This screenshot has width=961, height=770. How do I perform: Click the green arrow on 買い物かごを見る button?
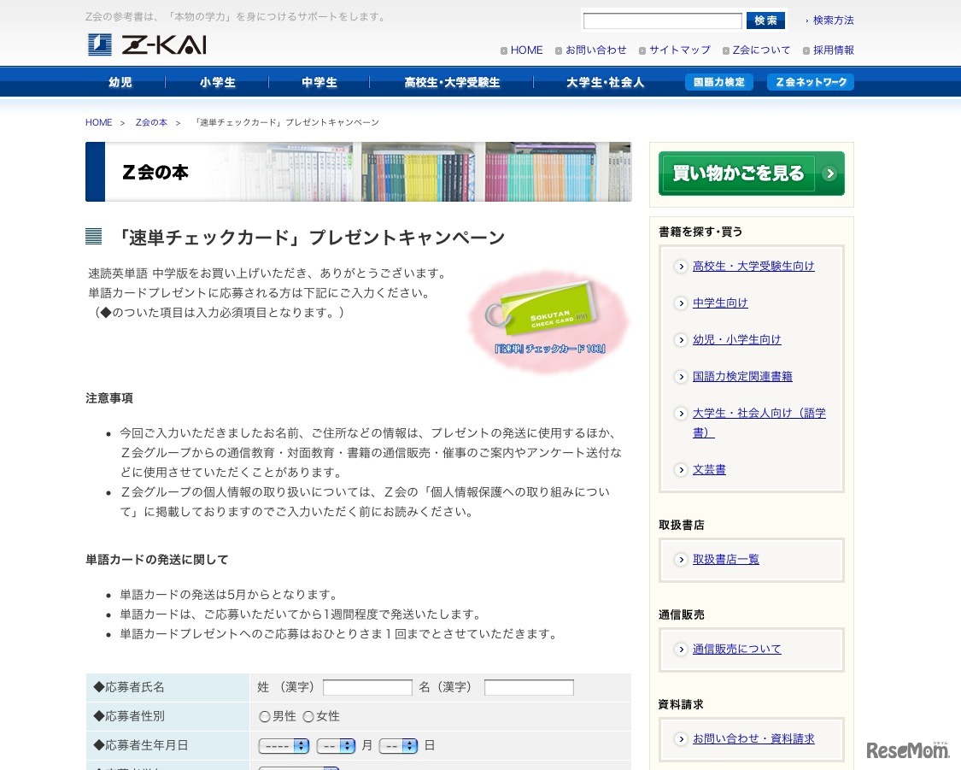(x=828, y=173)
